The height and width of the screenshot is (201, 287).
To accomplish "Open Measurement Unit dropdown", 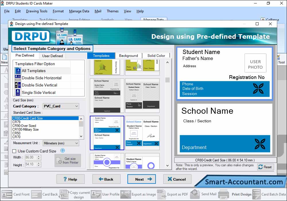I will pyautogui.click(x=61, y=143).
